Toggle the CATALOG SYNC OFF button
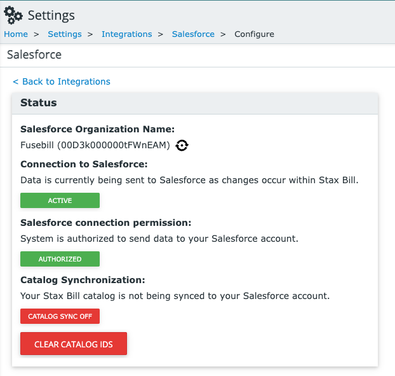 (x=60, y=316)
